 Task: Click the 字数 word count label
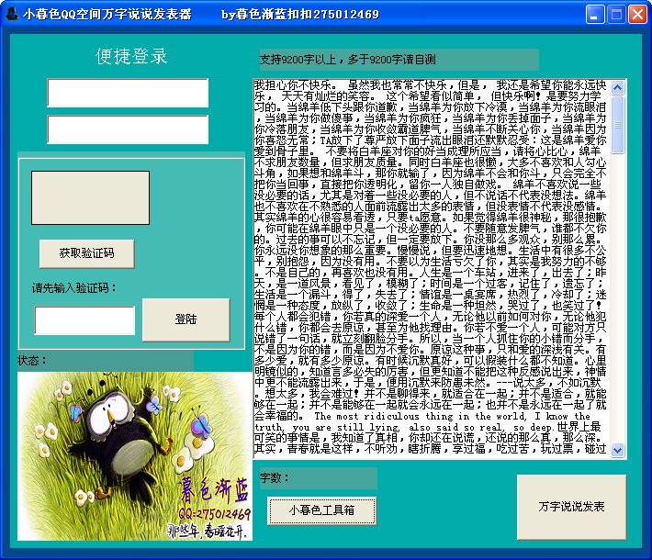click(x=275, y=478)
